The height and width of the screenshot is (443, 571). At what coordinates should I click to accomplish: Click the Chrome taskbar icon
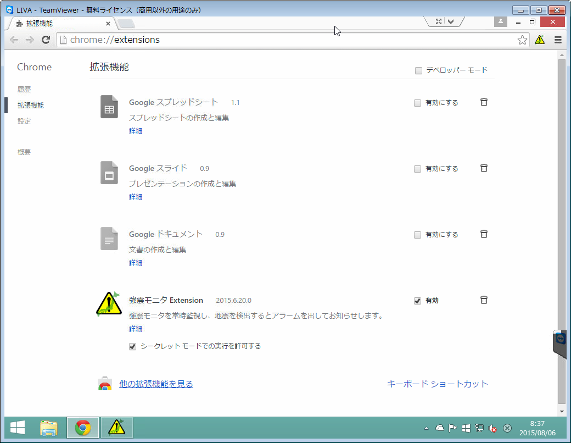tap(83, 428)
